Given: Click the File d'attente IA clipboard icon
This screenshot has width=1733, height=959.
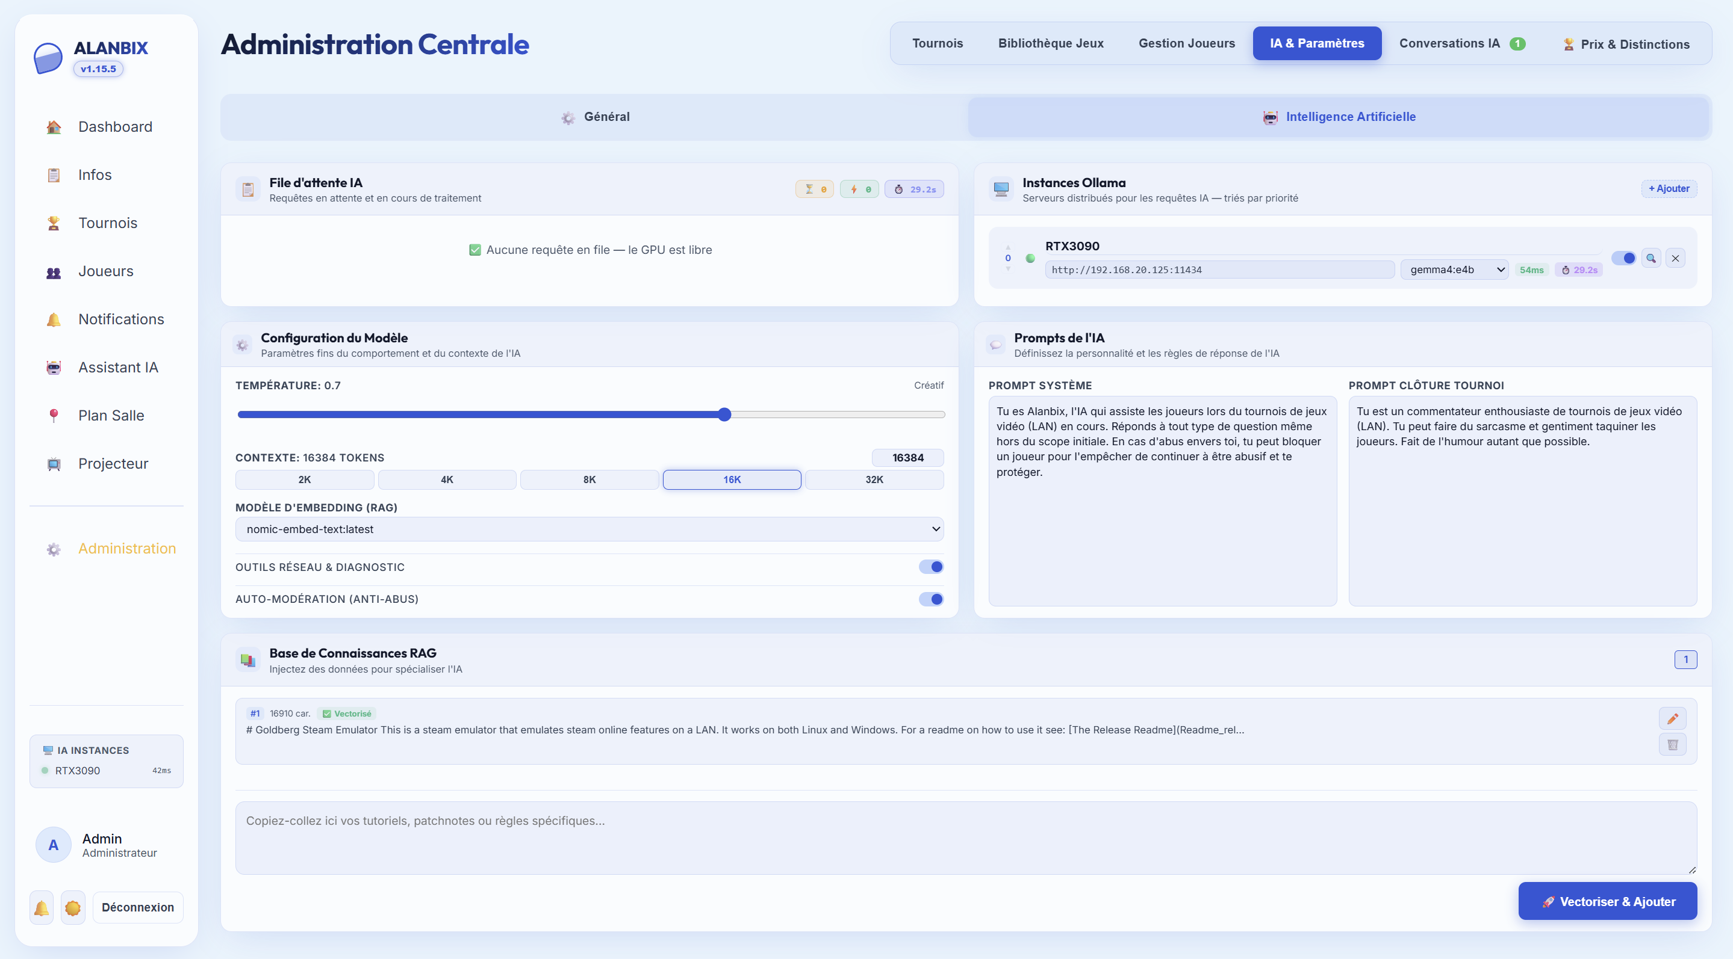Looking at the screenshot, I should [x=248, y=190].
